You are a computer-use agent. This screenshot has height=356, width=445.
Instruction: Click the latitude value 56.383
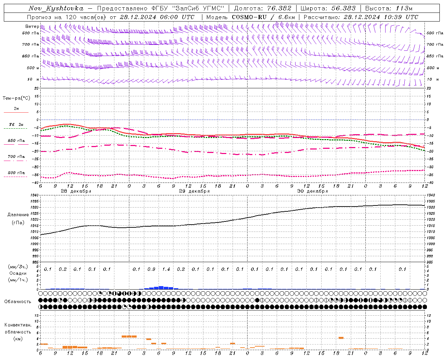click(x=343, y=8)
